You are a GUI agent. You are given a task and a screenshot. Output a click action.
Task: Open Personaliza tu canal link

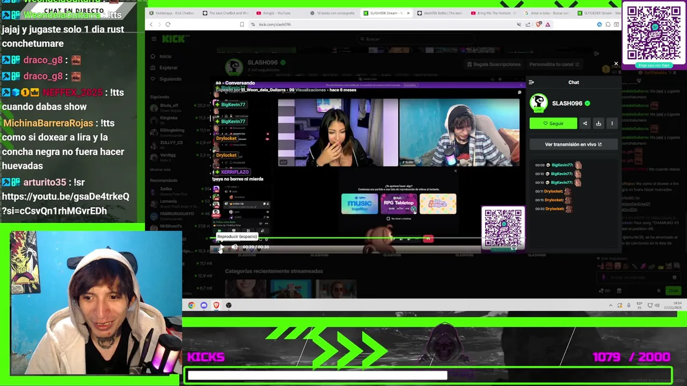554,64
